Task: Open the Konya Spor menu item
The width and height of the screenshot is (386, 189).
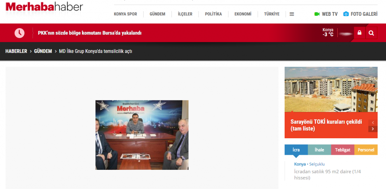Action: pos(126,14)
